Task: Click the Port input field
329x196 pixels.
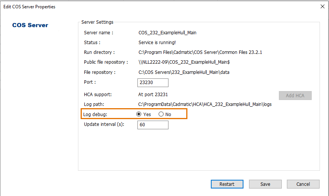Action: pyautogui.click(x=153, y=83)
